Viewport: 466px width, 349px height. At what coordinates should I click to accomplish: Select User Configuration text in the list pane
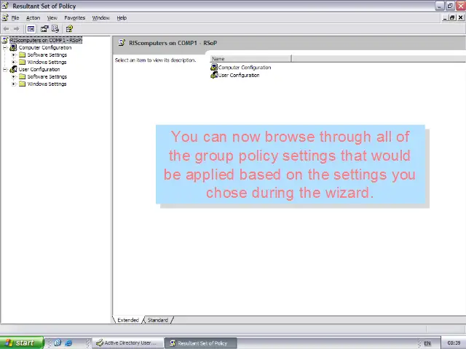pyautogui.click(x=239, y=75)
